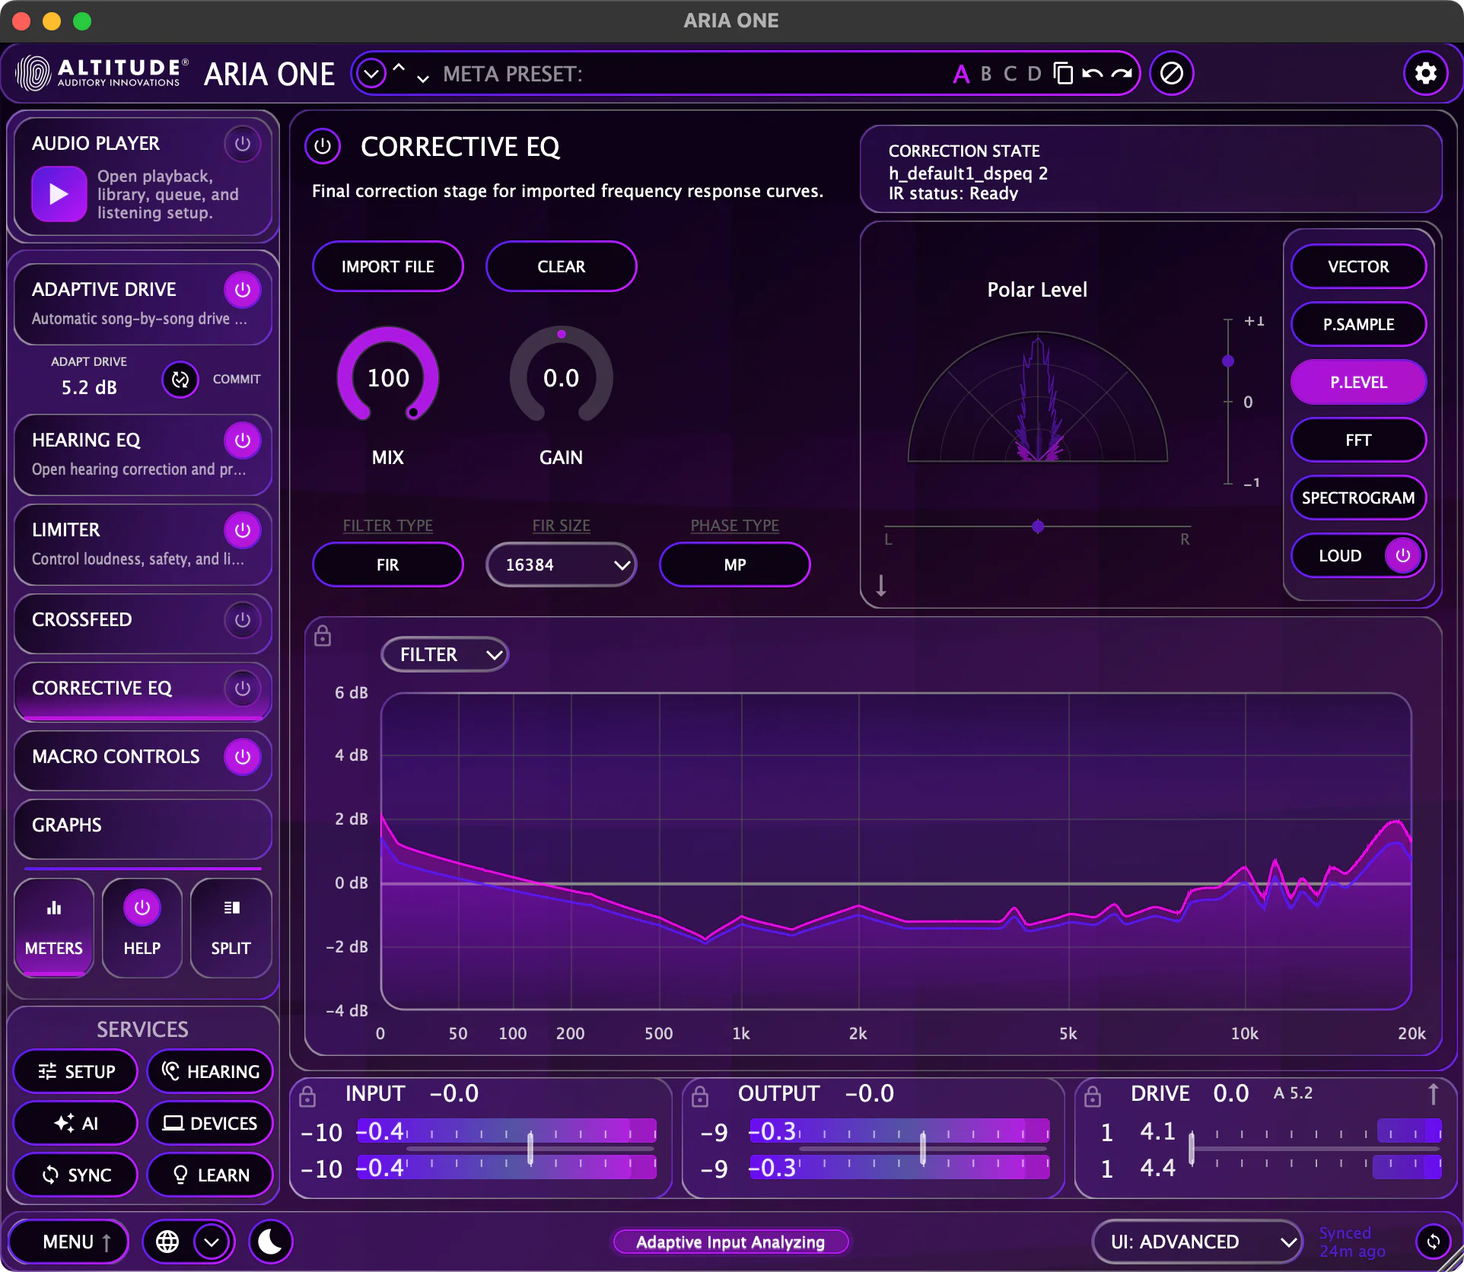
Task: Click the Adaptive Input Analyzing status pill
Action: (x=730, y=1242)
